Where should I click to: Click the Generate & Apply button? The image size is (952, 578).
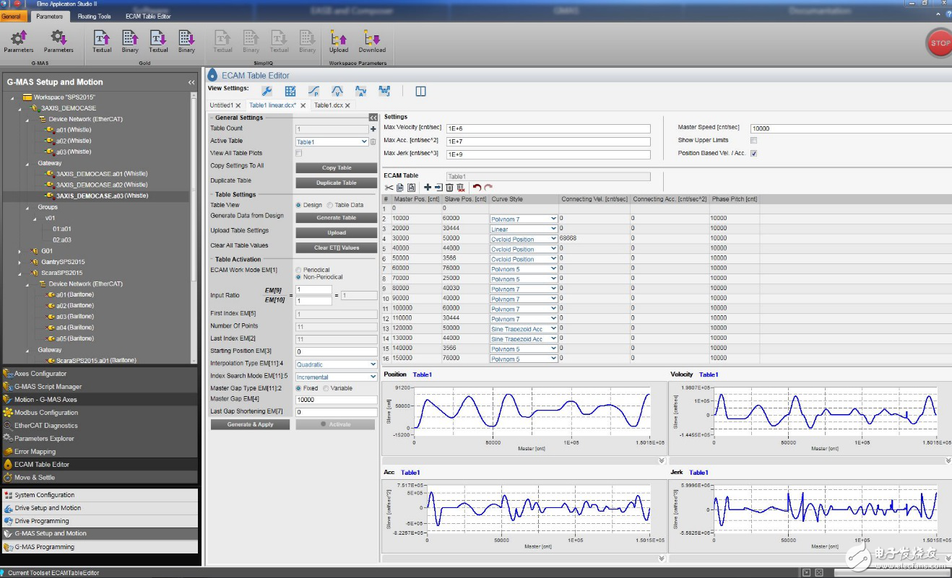coord(250,424)
